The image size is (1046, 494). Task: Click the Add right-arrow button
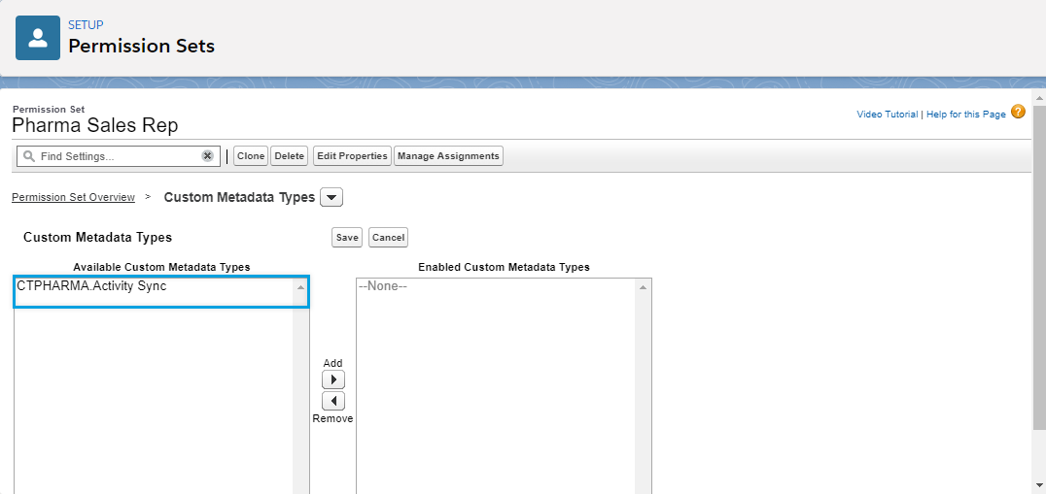click(332, 379)
